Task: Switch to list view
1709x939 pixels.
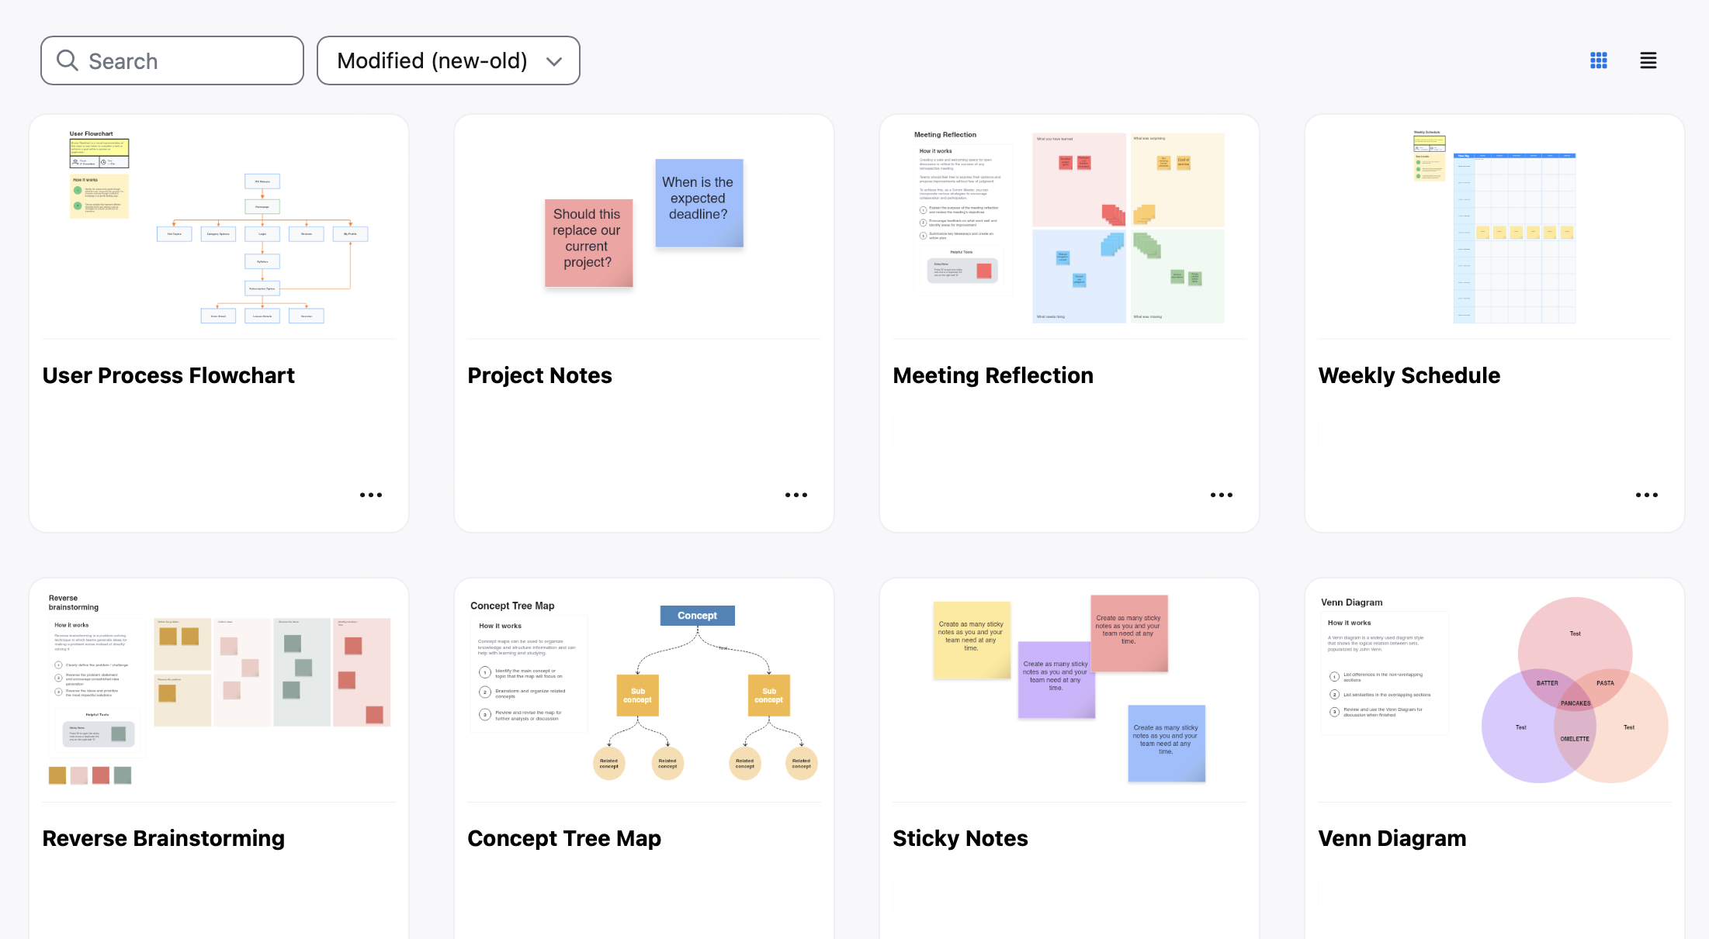Action: [1648, 60]
